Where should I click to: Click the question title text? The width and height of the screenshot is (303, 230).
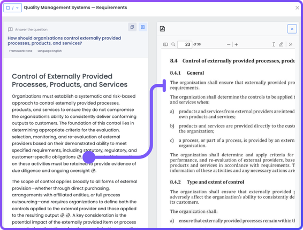pyautogui.click(x=64, y=41)
